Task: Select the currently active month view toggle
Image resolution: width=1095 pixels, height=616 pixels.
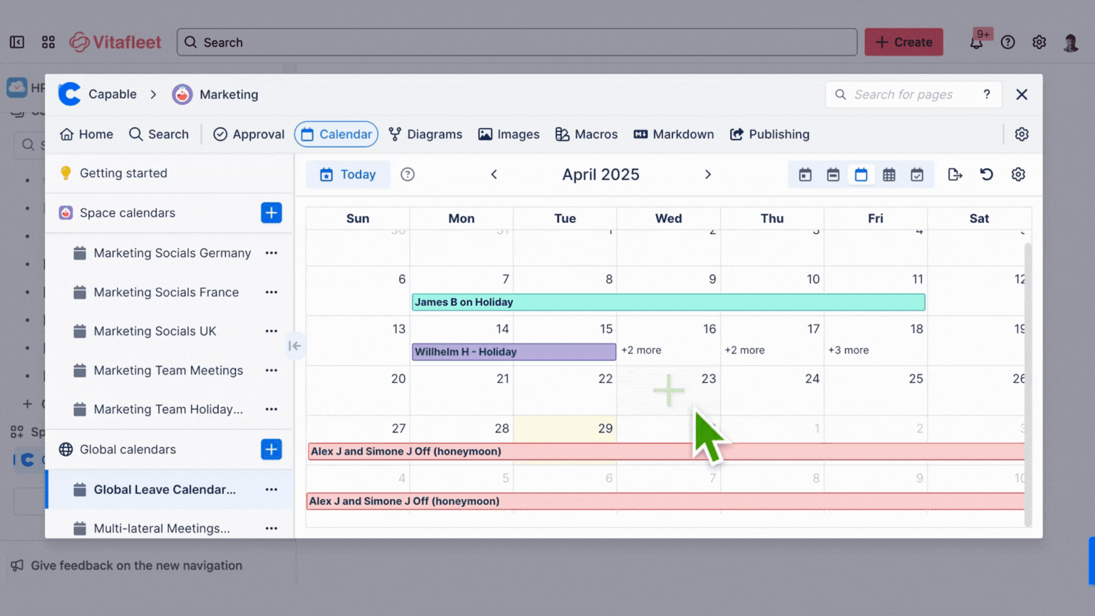Action: [861, 174]
